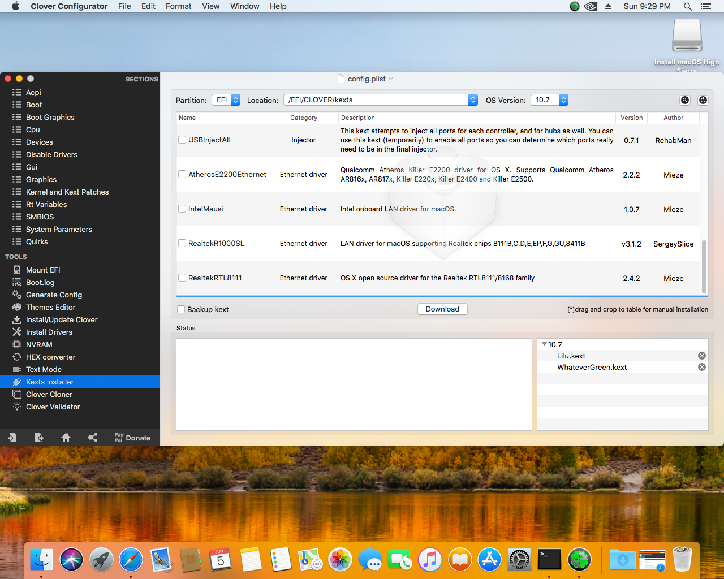724x579 pixels.
Task: Click the Download button
Action: tap(442, 309)
